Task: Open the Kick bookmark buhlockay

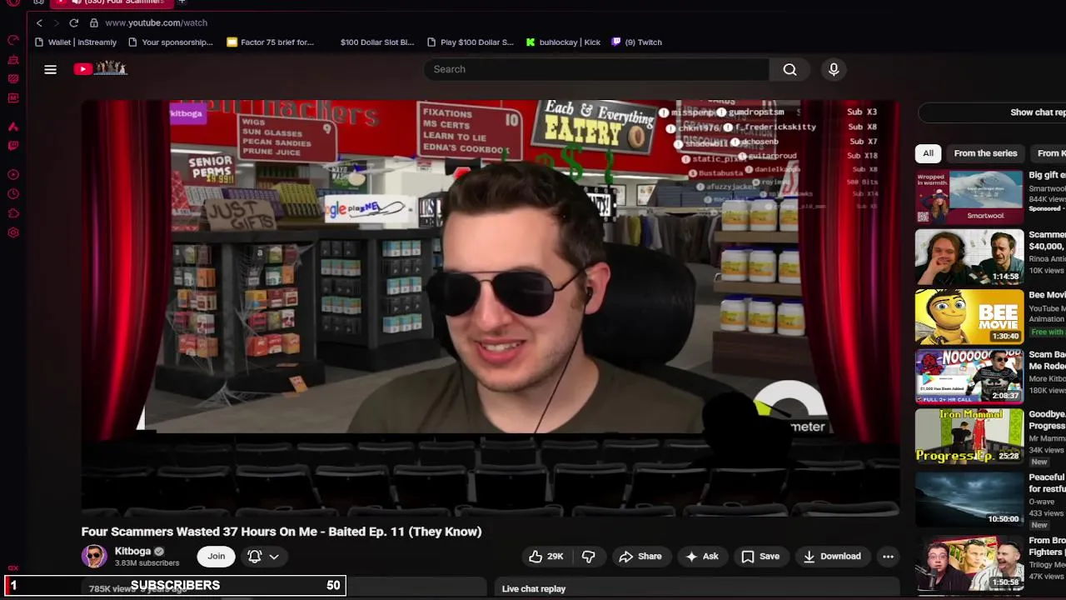Action: [563, 42]
